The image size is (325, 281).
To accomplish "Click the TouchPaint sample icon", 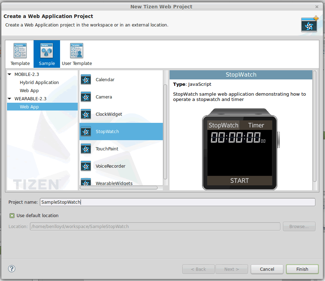I will pos(86,149).
